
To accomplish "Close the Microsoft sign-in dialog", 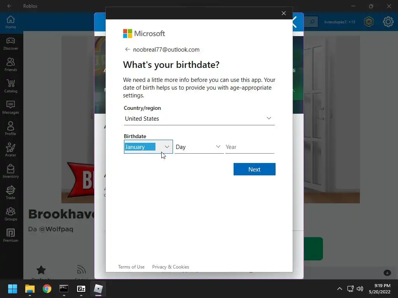I will (283, 13).
